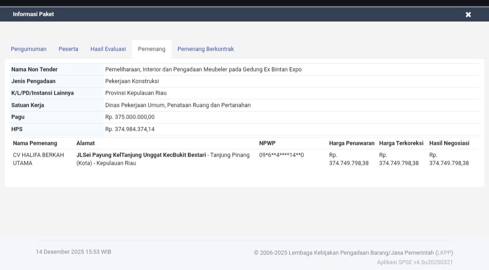Click the Satuan Kerja value text

[178, 105]
